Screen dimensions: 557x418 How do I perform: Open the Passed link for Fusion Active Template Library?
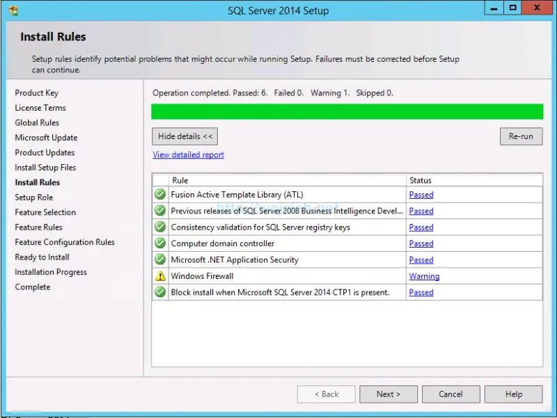pos(421,195)
